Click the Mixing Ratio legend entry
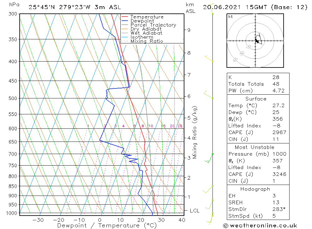The width and height of the screenshot is (312, 229). coord(147,41)
